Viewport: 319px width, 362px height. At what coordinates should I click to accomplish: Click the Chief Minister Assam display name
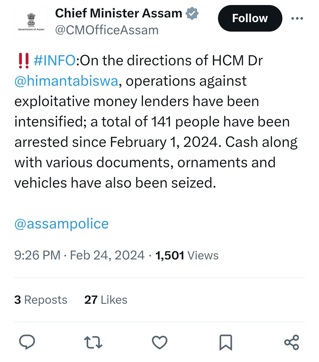click(x=118, y=13)
